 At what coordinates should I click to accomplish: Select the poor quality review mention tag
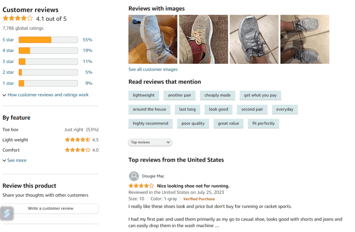click(x=193, y=123)
